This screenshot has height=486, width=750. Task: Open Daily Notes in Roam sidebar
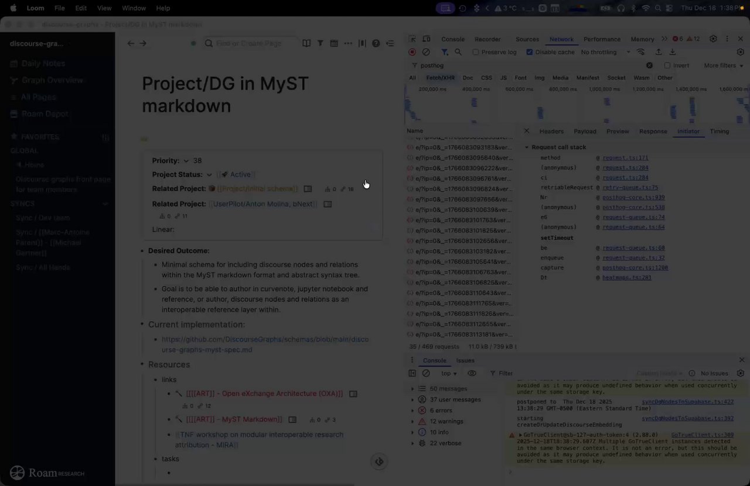(x=43, y=63)
